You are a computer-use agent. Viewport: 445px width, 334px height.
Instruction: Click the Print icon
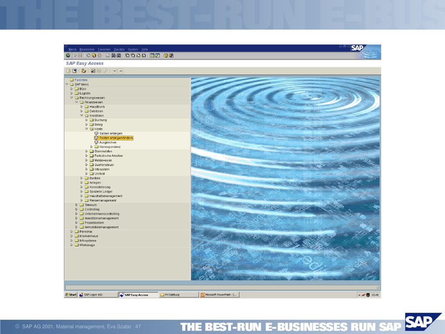click(x=108, y=55)
